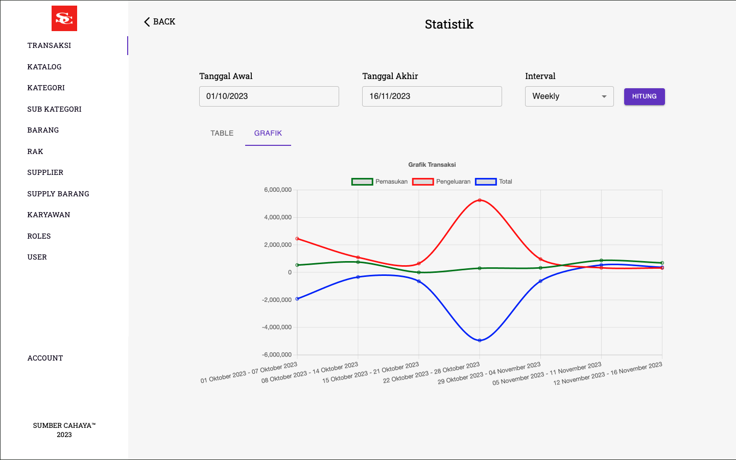736x460 pixels.
Task: Open the KATALOG menu item
Action: 44,67
